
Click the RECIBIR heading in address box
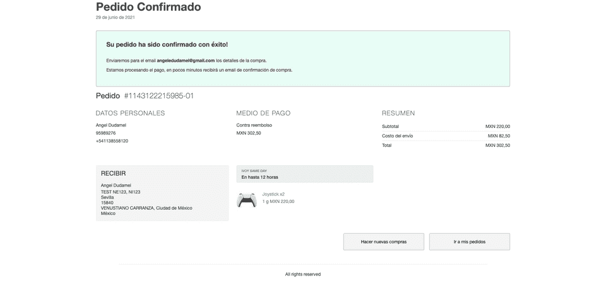[113, 173]
